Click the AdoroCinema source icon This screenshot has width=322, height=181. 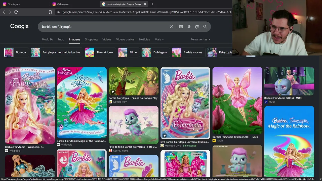point(110,151)
